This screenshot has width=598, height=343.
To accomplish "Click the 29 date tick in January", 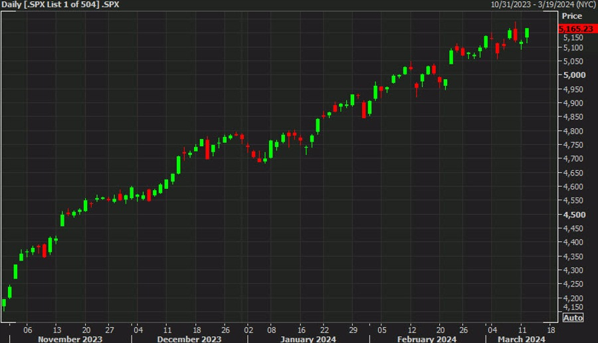I will [353, 330].
